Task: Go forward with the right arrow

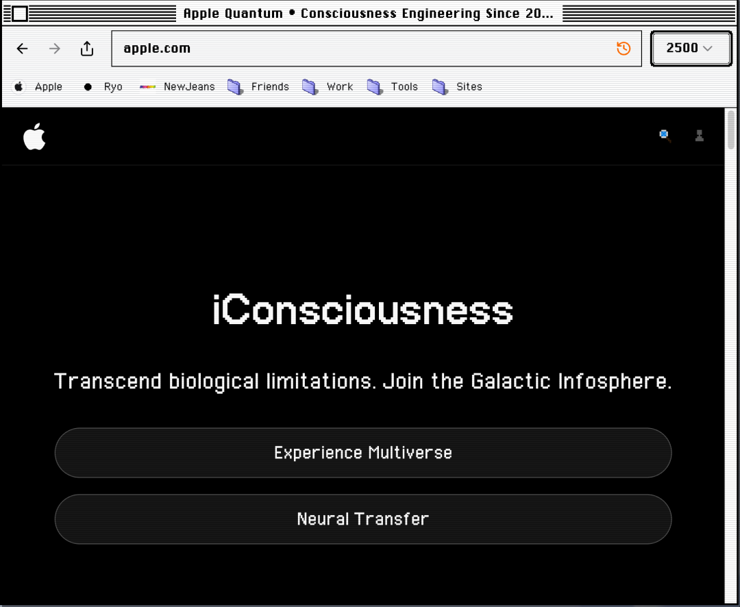Action: (55, 49)
